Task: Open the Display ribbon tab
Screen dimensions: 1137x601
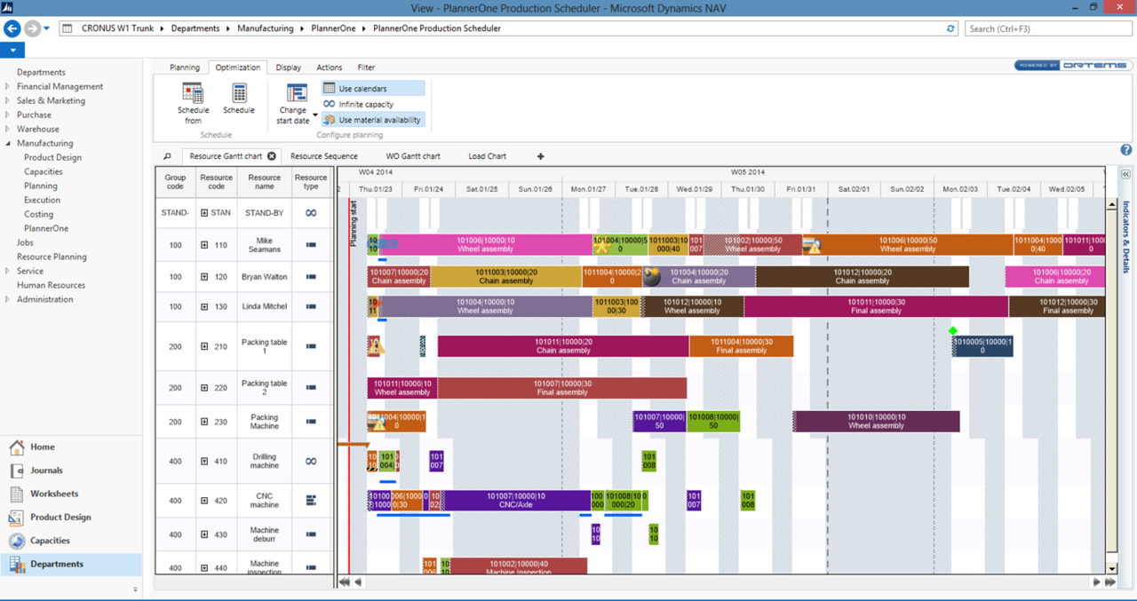Action: click(x=288, y=67)
